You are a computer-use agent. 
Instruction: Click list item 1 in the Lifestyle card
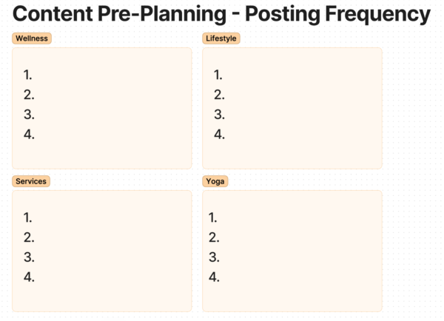[x=218, y=75]
